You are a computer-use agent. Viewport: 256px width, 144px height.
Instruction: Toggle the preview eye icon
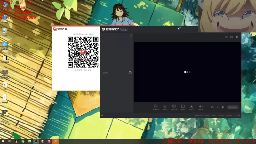[x=218, y=107]
